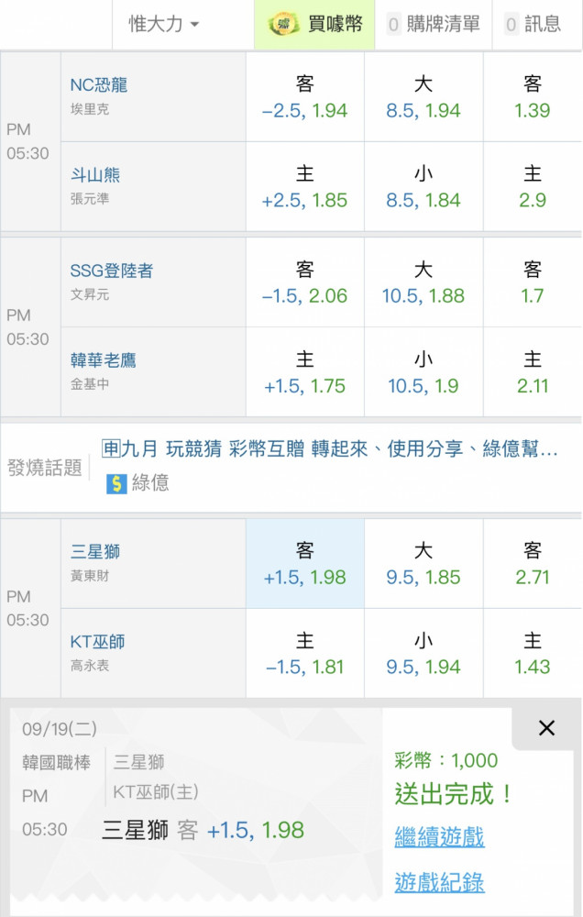Screen dimensions: 583x917
Task: Open the 惟大力 user dropdown
Action: 164,24
